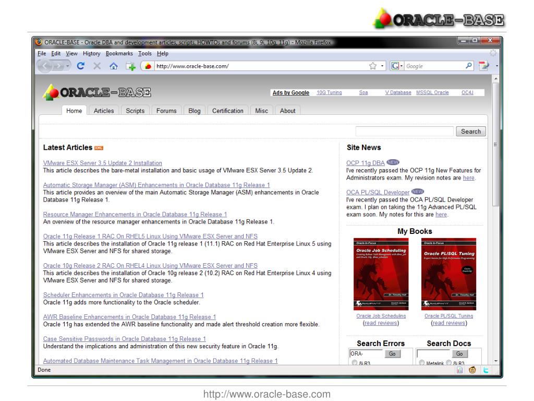Click the scrollbar down arrow
This screenshot has height=401, width=534.
tap(495, 361)
